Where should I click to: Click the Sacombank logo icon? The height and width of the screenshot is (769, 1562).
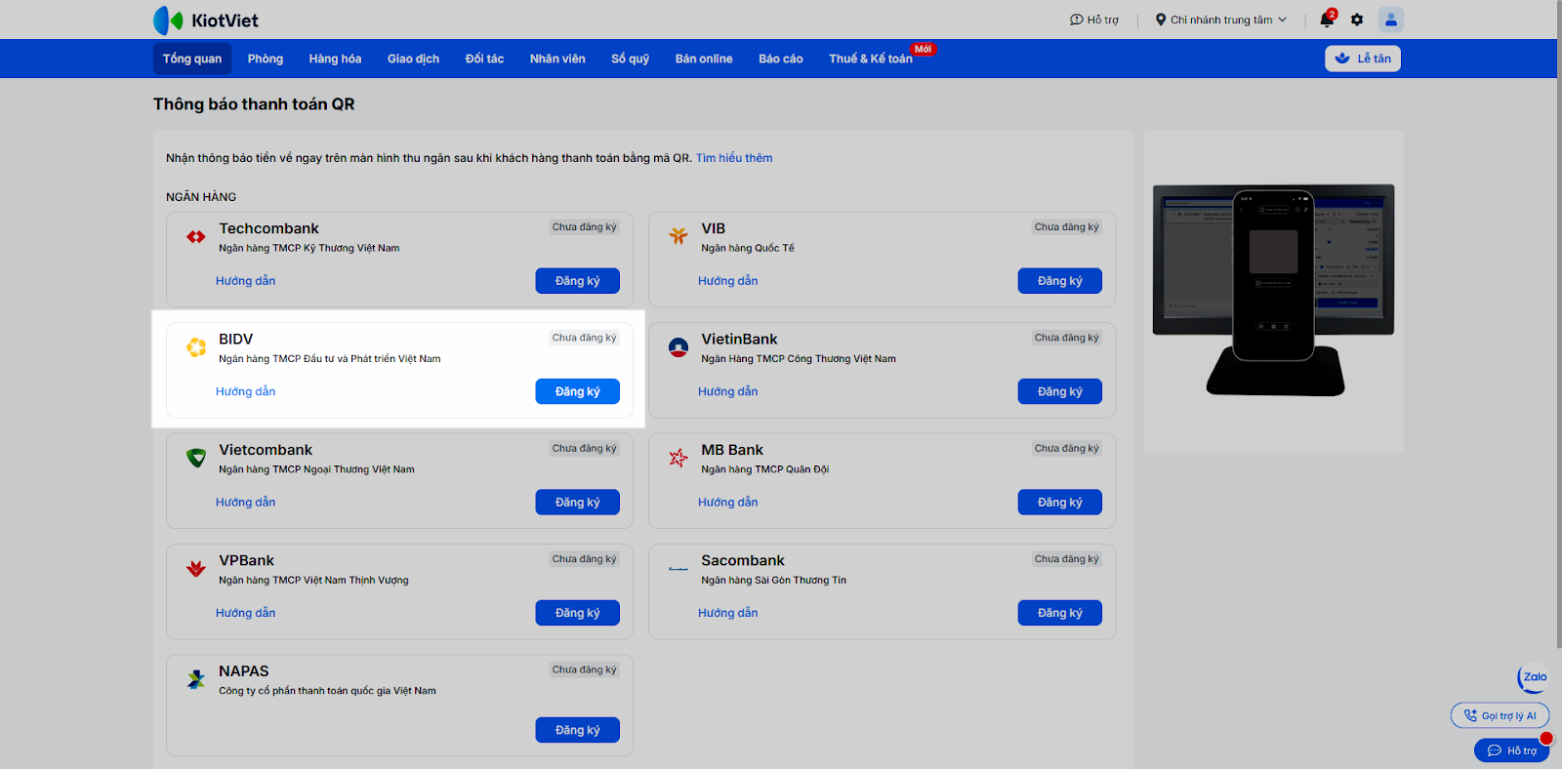click(678, 568)
